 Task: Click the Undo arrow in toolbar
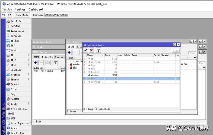point(4,15)
